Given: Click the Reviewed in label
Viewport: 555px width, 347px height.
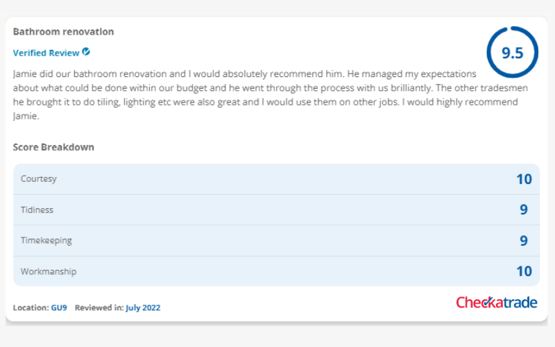Looking at the screenshot, I should coord(99,307).
